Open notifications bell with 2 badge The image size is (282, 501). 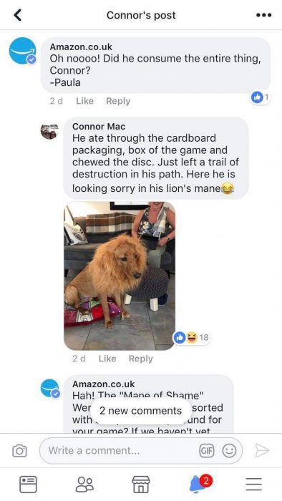coord(200,483)
